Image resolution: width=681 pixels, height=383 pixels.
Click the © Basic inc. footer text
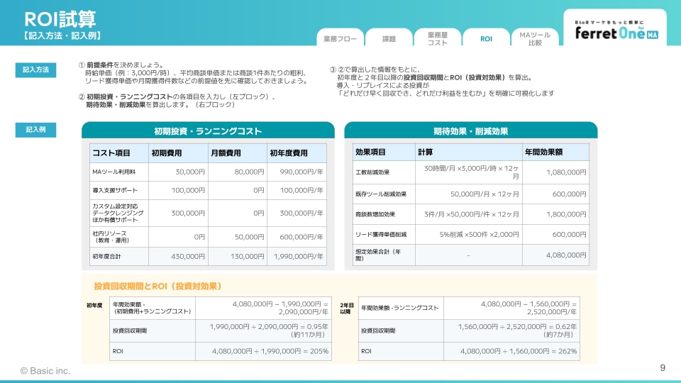pos(45,371)
